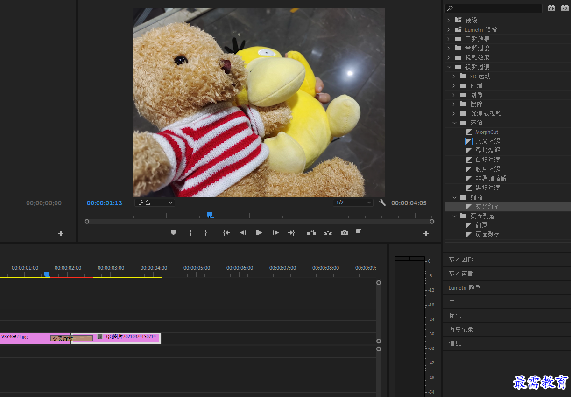This screenshot has height=397, width=571.
Task: Click the accelerated effects filter icon
Action: 551,8
